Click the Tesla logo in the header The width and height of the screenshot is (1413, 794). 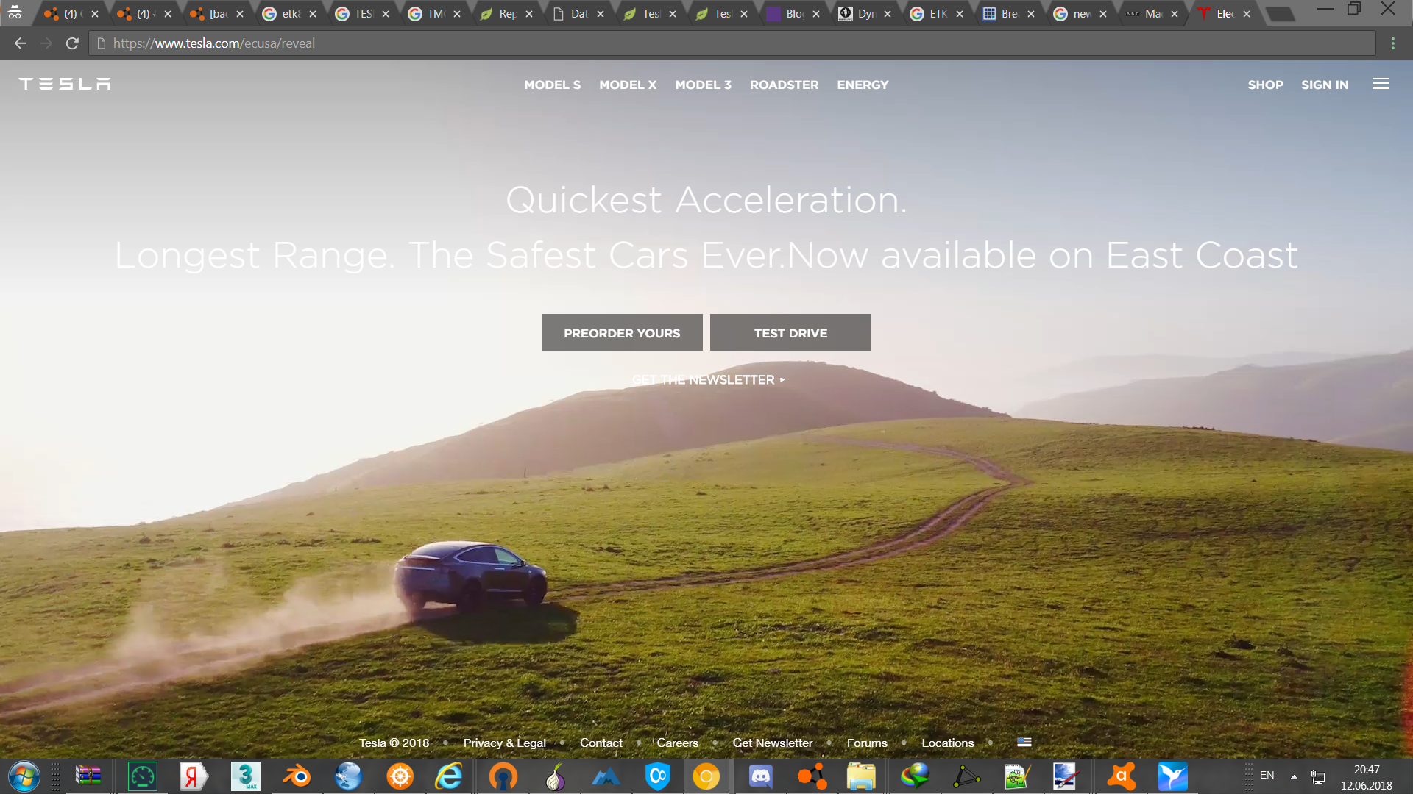coord(65,84)
